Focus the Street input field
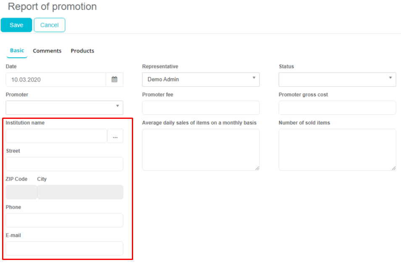Viewport: 401px width, 265px height. click(64, 164)
